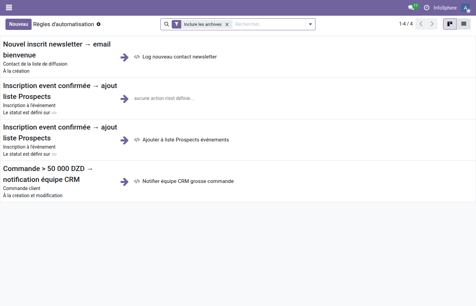
Task: Open the activities clock icon
Action: (426, 7)
